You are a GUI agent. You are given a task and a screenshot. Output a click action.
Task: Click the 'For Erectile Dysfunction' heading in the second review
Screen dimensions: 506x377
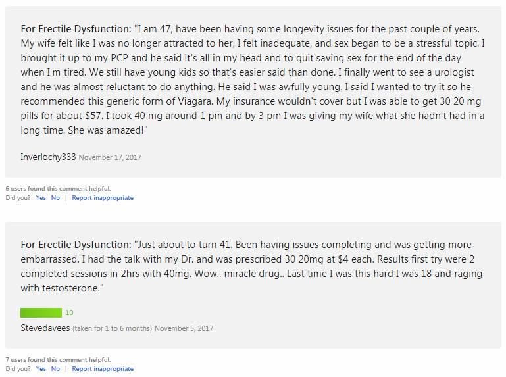(x=76, y=245)
